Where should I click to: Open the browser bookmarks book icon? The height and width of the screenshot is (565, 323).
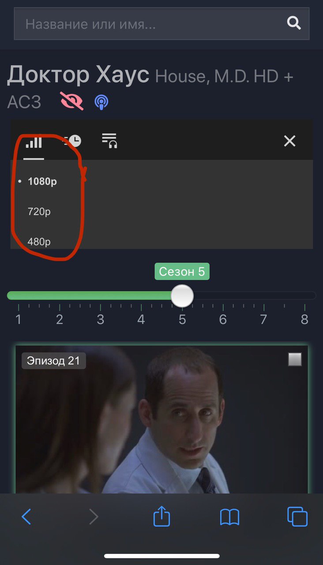tap(229, 517)
